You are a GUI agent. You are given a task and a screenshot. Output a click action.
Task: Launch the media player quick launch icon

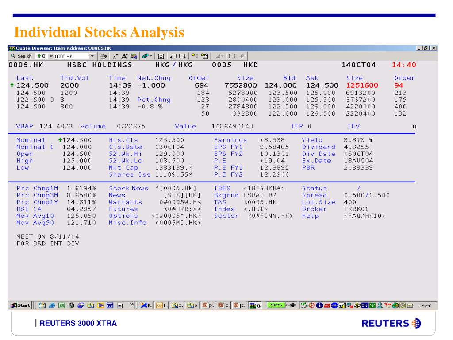coord(100,305)
